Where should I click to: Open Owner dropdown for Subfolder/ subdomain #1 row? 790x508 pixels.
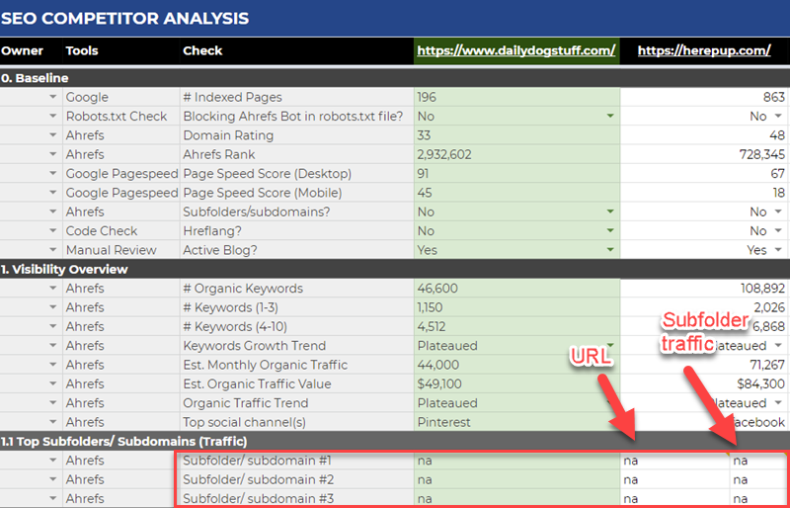[52, 461]
